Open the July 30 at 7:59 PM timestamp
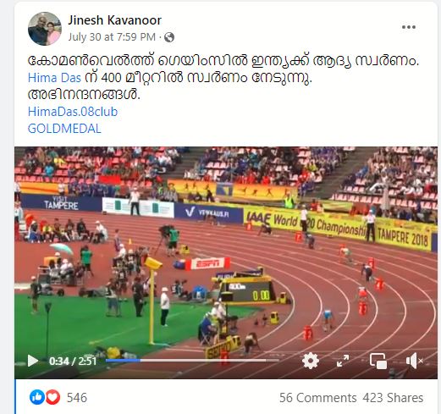Image resolution: width=441 pixels, height=414 pixels. click(x=112, y=37)
